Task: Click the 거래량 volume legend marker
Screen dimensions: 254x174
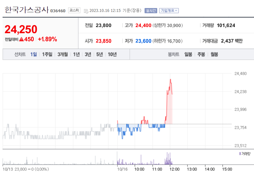Action: point(240,154)
